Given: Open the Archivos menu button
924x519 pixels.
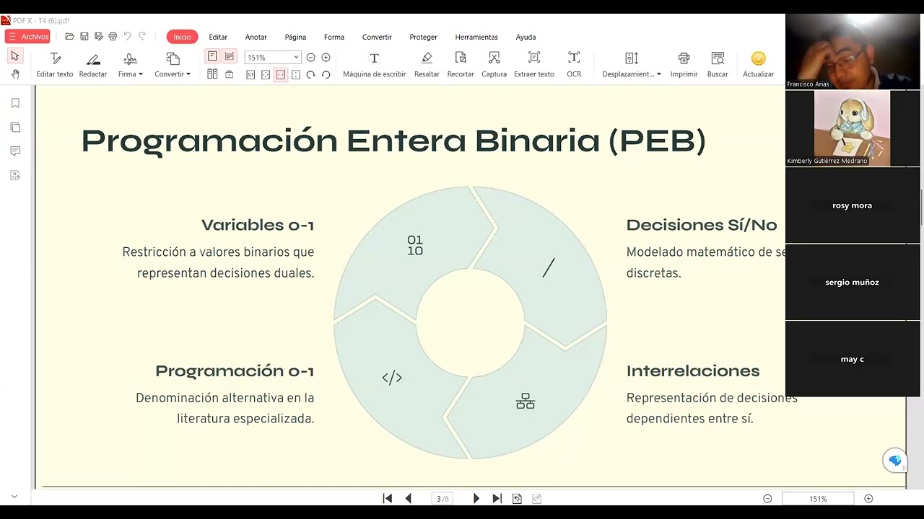Looking at the screenshot, I should tap(27, 37).
